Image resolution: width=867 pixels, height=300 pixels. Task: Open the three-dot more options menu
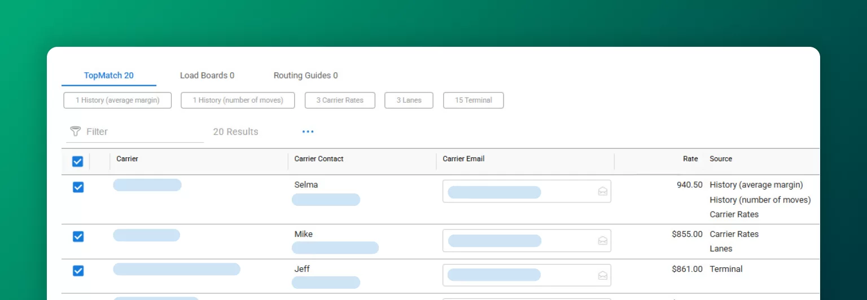pyautogui.click(x=308, y=132)
